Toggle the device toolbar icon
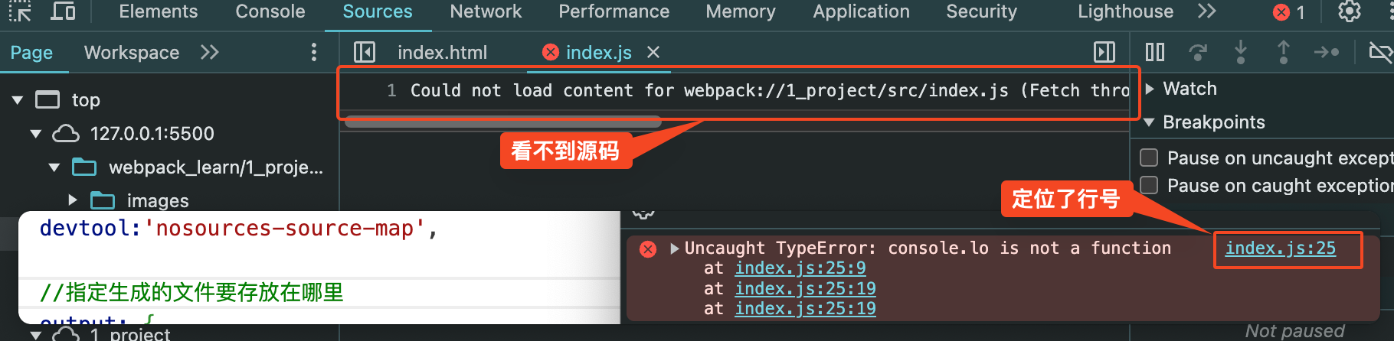The width and height of the screenshot is (1394, 341). coord(63,11)
